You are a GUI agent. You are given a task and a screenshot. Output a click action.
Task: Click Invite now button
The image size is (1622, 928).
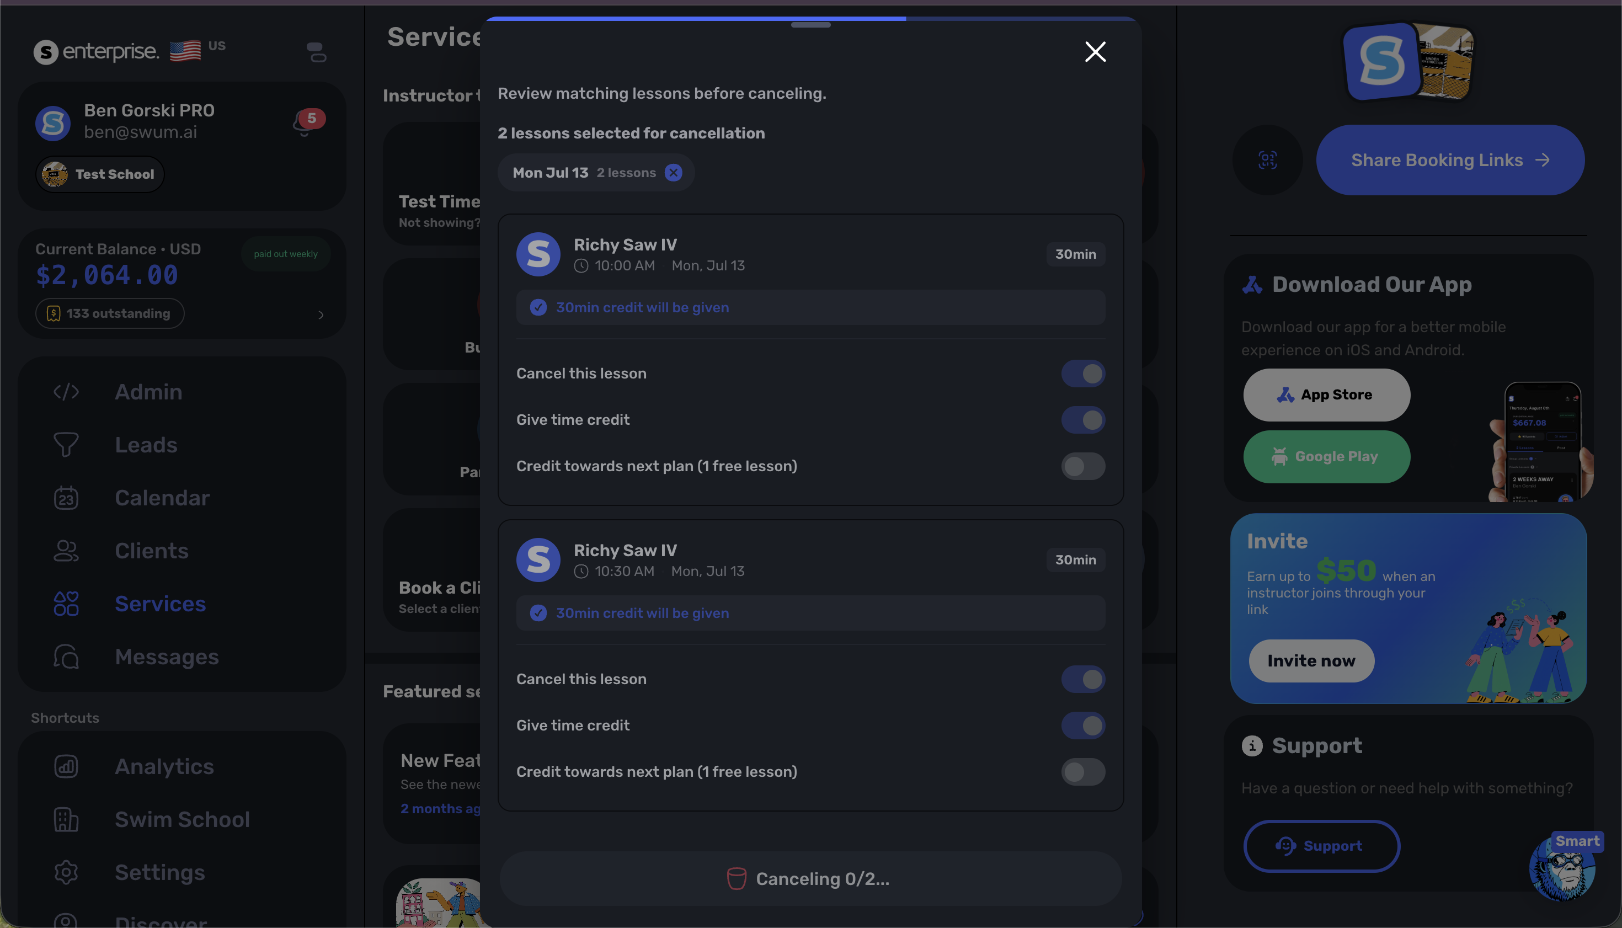tap(1311, 661)
